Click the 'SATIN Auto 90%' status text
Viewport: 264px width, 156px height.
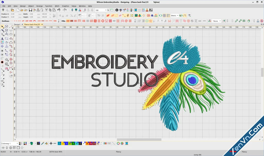click(x=56, y=152)
